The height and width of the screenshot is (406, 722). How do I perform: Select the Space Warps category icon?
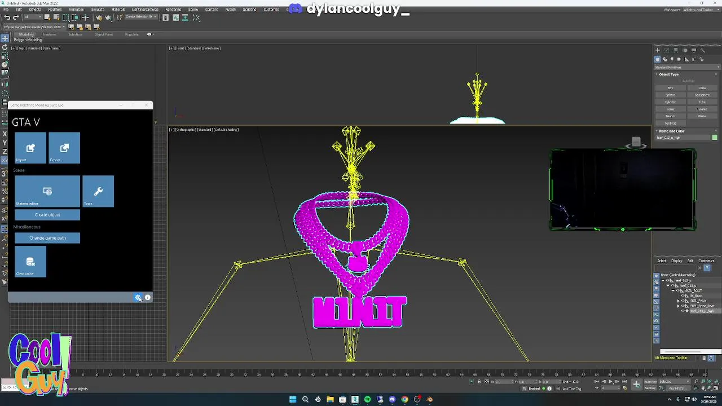[694, 59]
